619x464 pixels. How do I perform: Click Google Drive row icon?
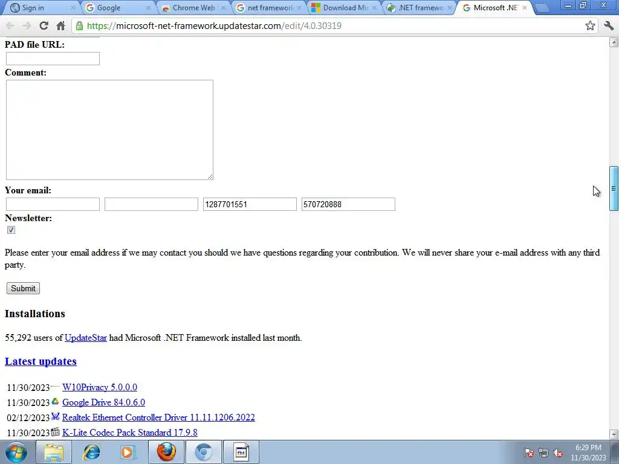point(55,401)
